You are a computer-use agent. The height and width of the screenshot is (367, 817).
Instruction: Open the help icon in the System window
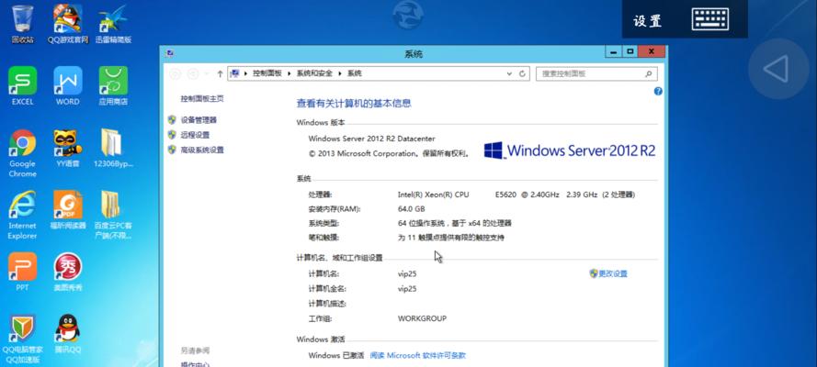coord(658,91)
